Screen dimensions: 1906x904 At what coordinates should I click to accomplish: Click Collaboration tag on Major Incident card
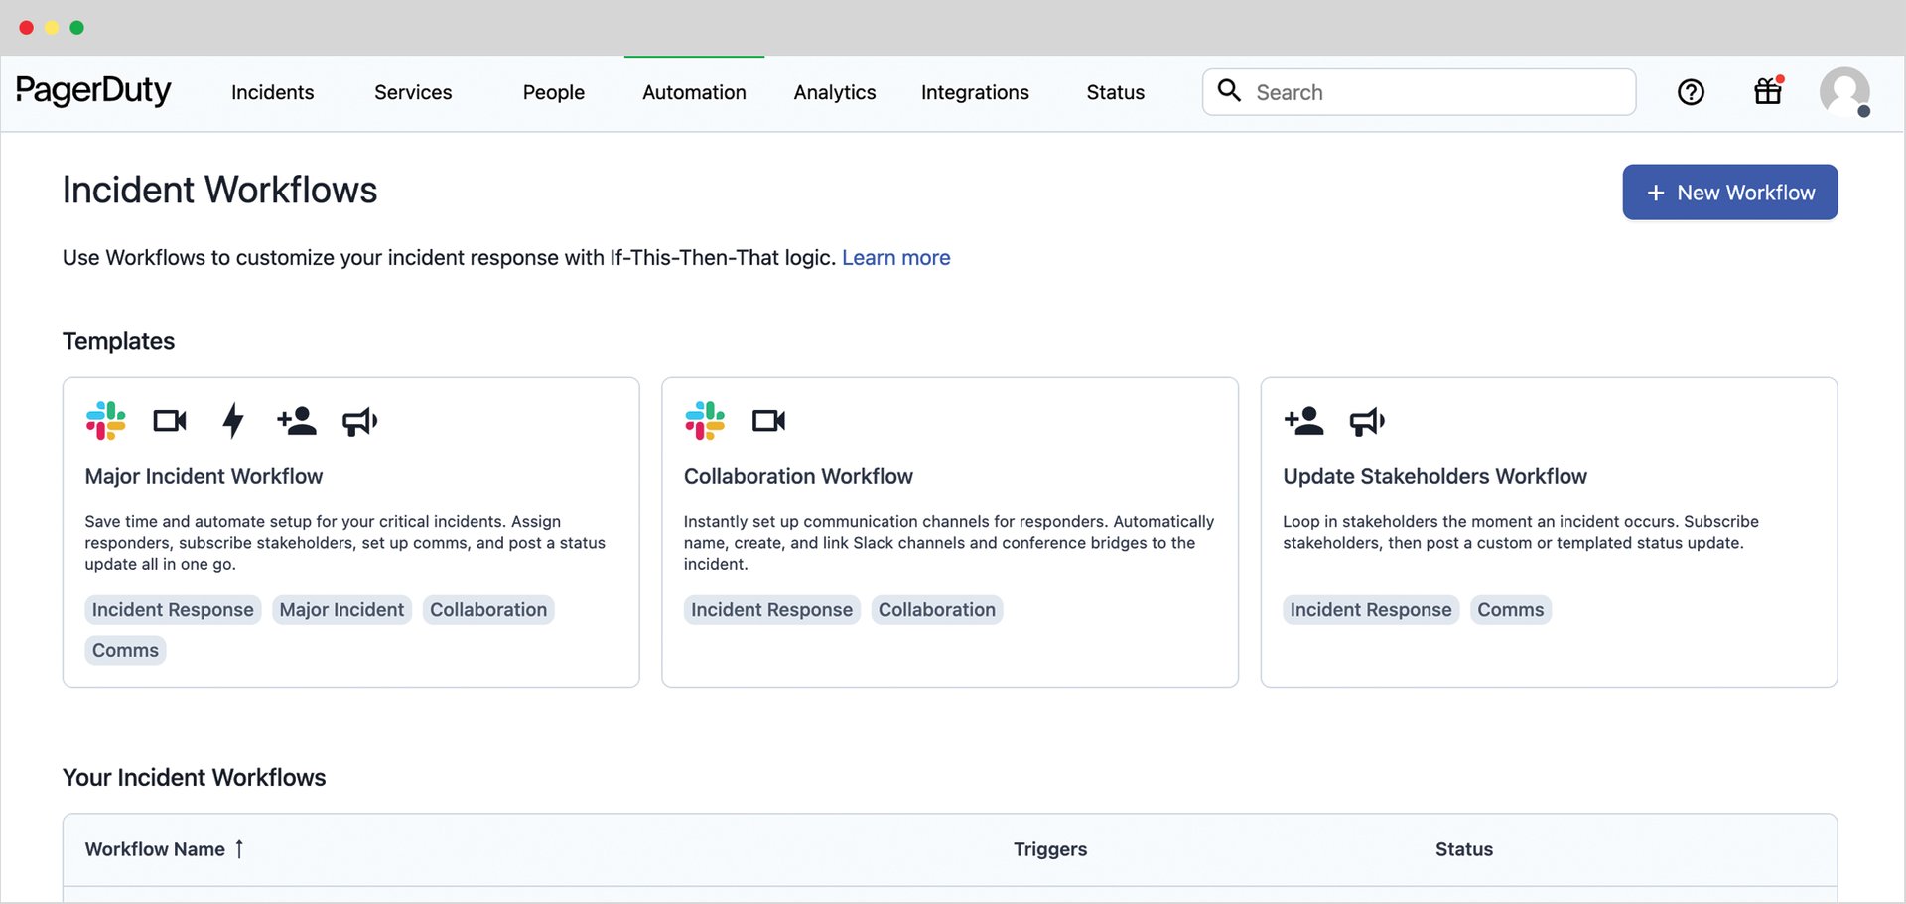coord(488,610)
